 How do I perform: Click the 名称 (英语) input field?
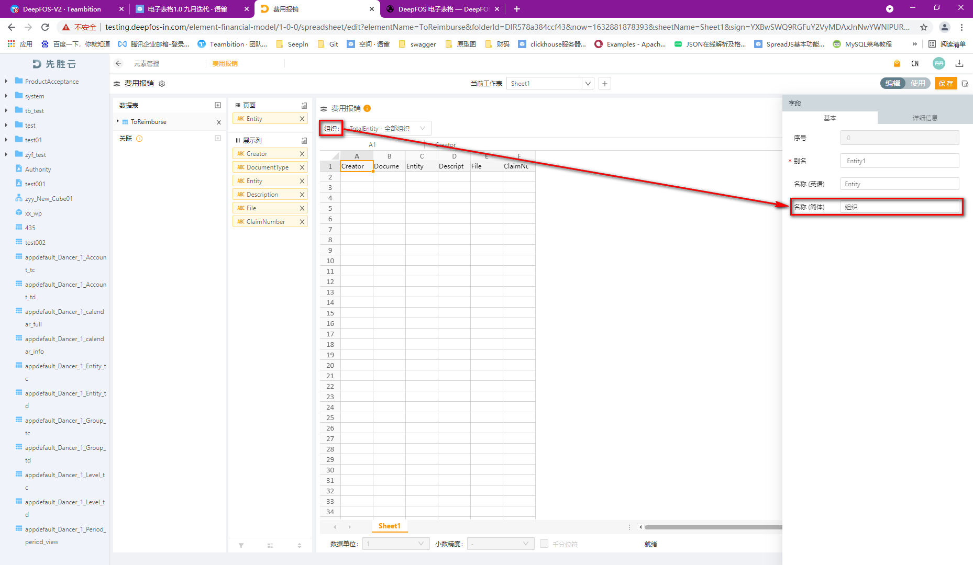coord(900,184)
